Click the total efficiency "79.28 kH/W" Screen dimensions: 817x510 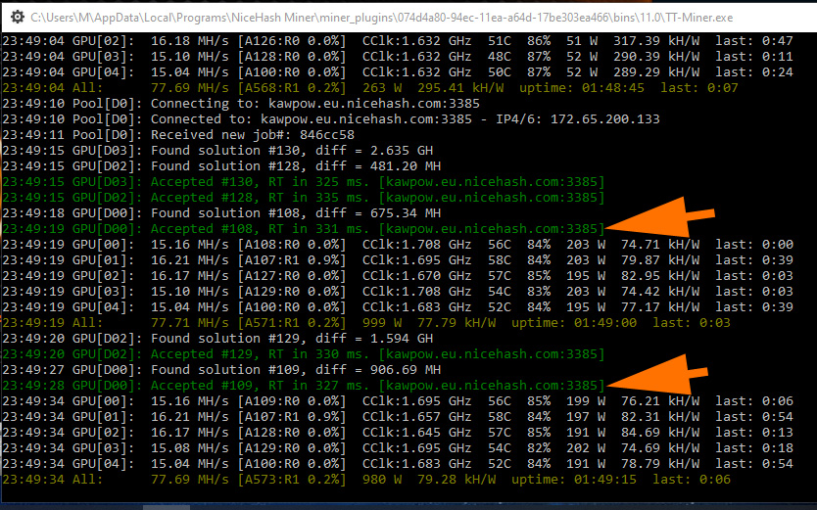(x=457, y=479)
